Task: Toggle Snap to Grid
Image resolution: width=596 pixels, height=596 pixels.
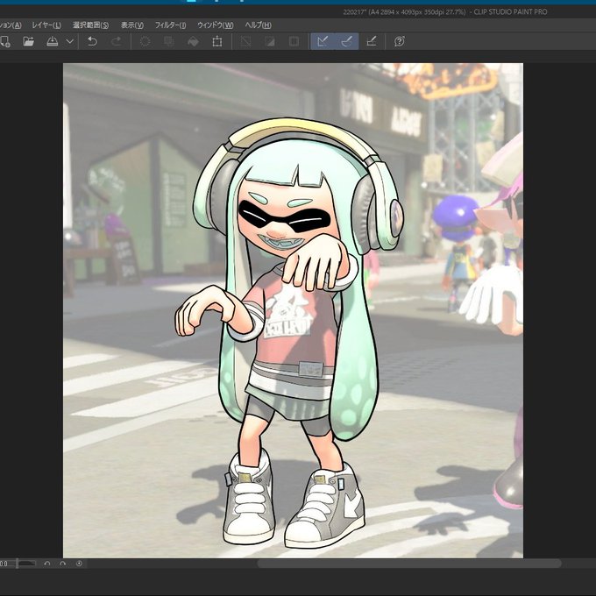Action: [372, 41]
